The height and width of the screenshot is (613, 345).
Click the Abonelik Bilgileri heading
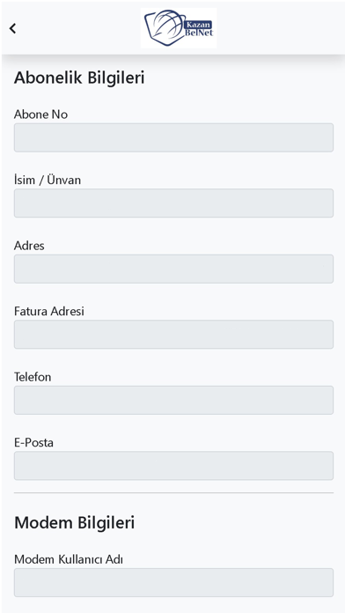[x=79, y=78]
